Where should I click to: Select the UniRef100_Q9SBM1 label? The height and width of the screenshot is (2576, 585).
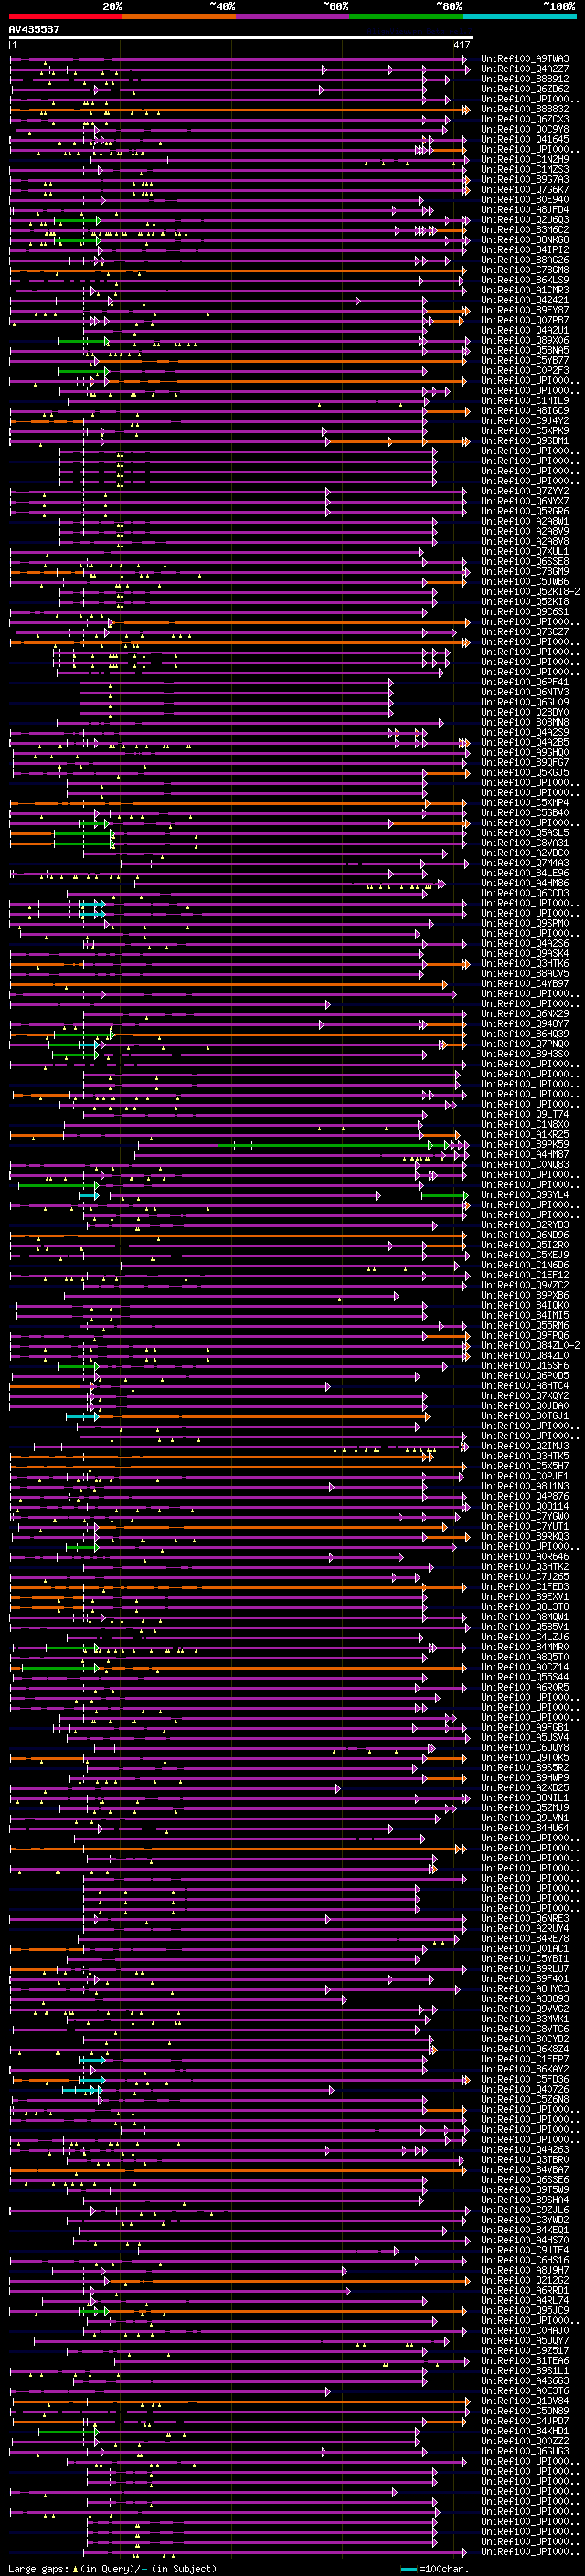pyautogui.click(x=525, y=441)
